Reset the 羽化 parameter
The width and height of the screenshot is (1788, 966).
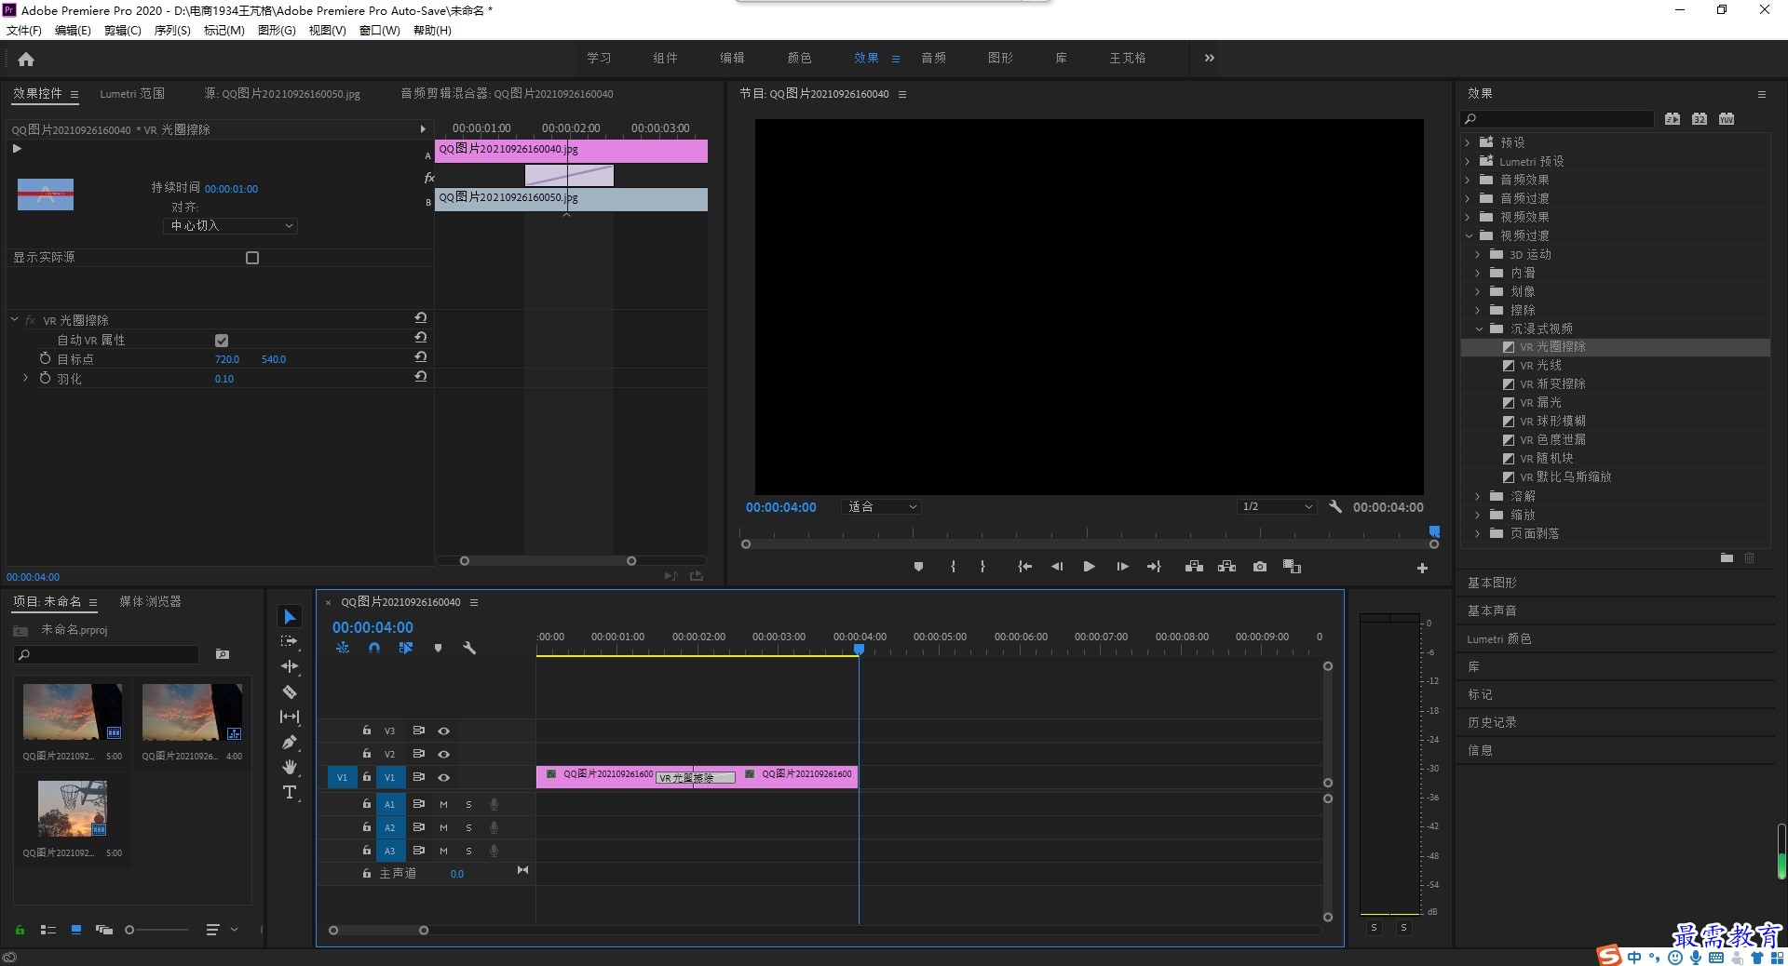click(421, 377)
